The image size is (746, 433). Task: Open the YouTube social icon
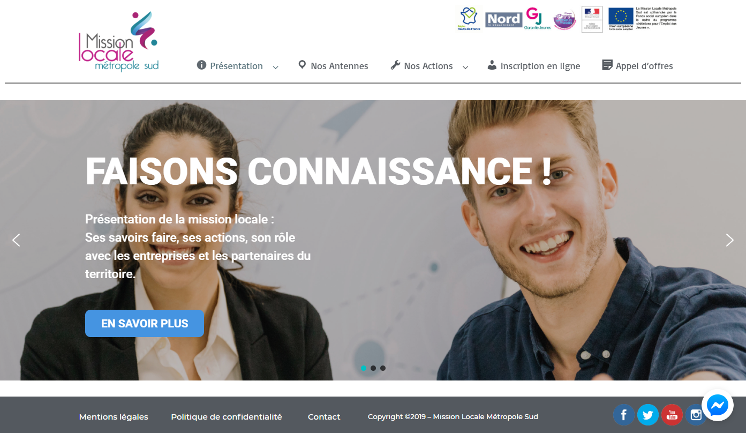[x=672, y=415]
